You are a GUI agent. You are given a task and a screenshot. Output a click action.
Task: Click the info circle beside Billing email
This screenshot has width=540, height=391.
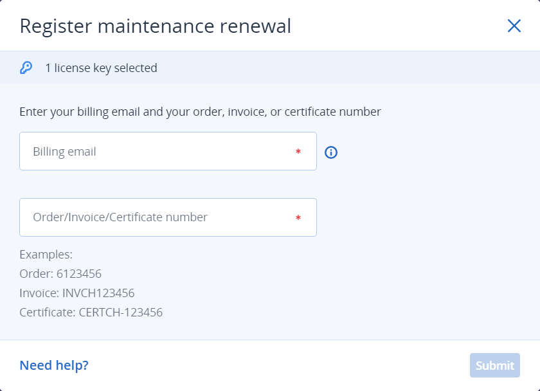331,151
